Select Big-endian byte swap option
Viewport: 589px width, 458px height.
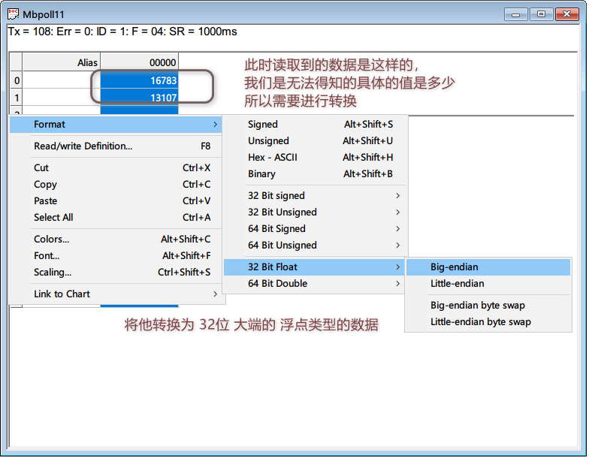click(x=488, y=305)
